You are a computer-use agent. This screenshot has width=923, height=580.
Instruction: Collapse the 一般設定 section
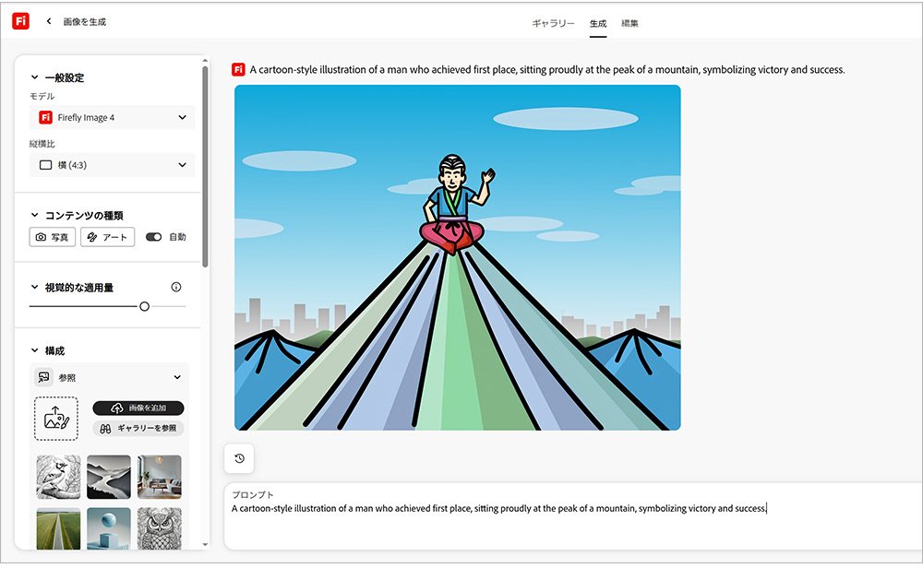click(x=34, y=77)
